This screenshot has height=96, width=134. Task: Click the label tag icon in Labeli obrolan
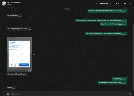pos(97,3)
